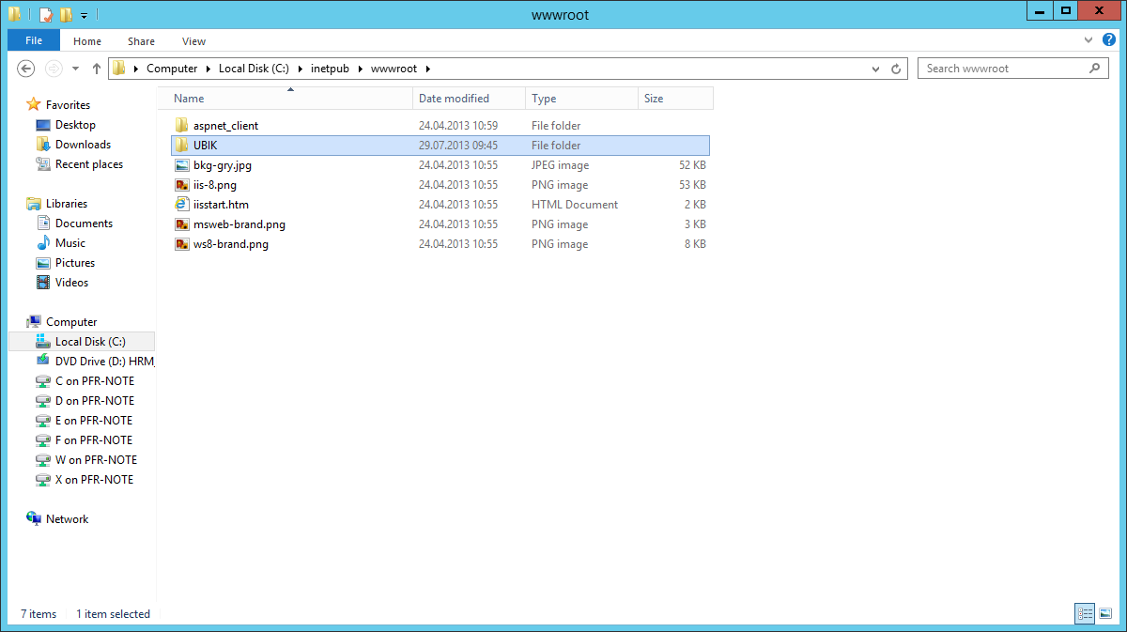Switch to details view in status bar
This screenshot has height=632, width=1127.
[1086, 613]
